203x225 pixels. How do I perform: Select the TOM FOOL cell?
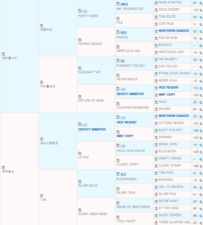click(173, 173)
